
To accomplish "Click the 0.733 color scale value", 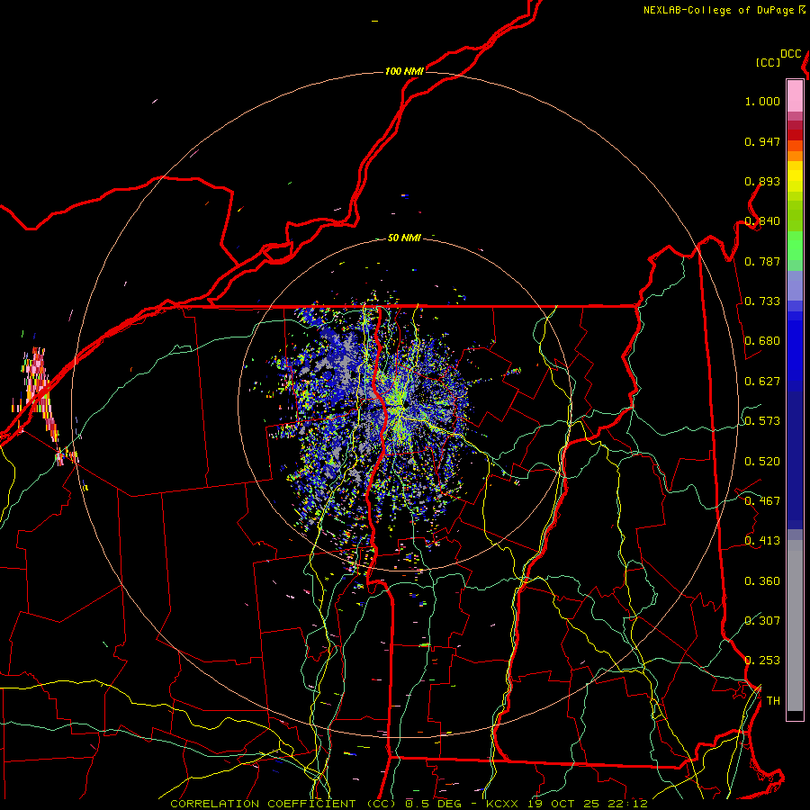I will tap(762, 301).
